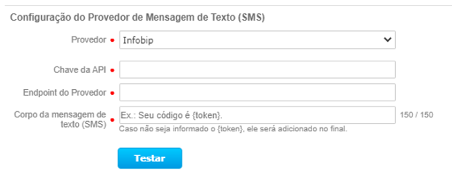This screenshot has width=452, height=180.
Task: Open the Provedor dropdown showing Infobip
Action: [257, 40]
